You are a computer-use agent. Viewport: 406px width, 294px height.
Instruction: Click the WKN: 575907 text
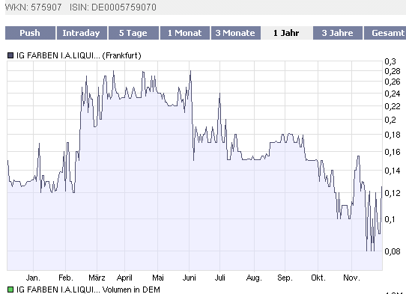click(x=34, y=7)
